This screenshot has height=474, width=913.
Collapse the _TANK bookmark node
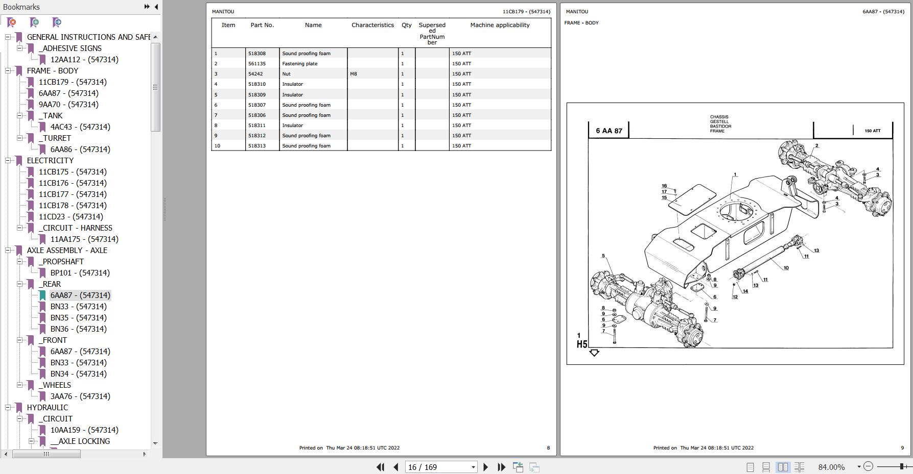19,115
